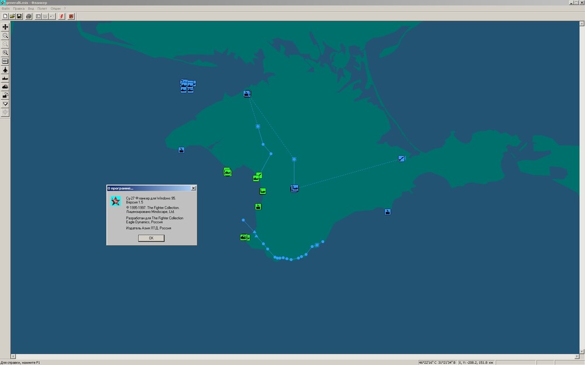The image size is (585, 365).
Task: Open the Опции menu
Action: pos(56,8)
